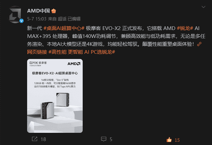Click the repost count 18

[x=43, y=139]
